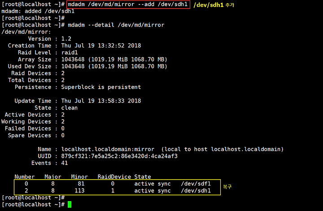Click the 'Working Devices : 2' line
Image resolution: width=323 pixels, height=211 pixels.
tap(33, 122)
